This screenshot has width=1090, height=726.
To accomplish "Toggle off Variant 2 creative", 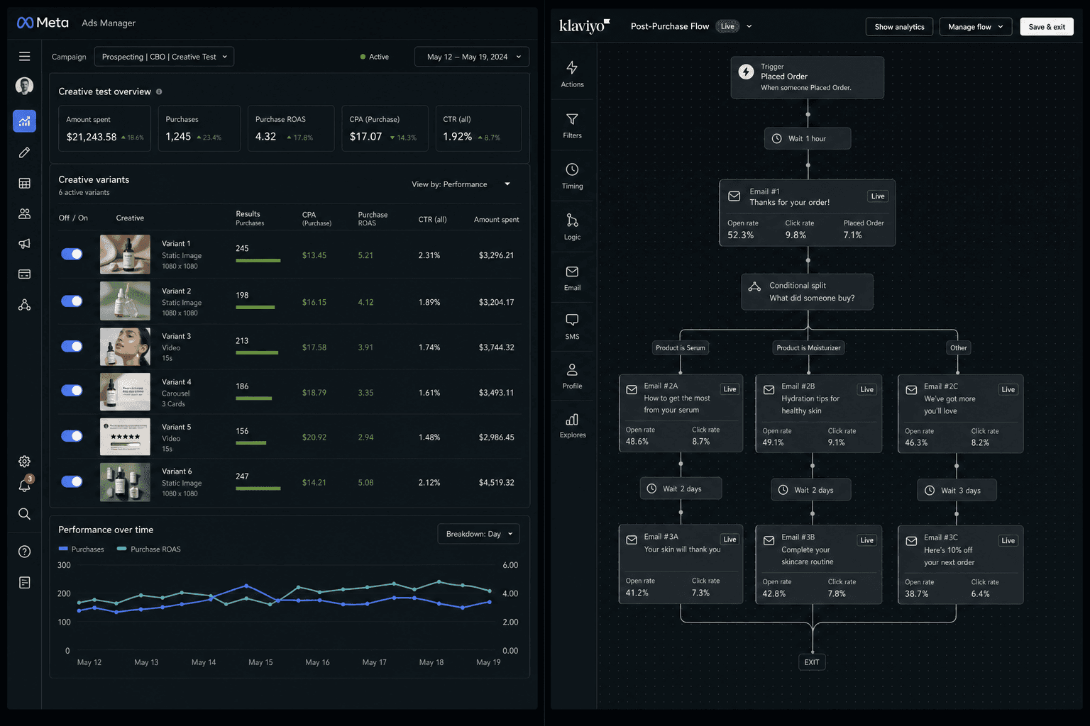I will pos(72,301).
